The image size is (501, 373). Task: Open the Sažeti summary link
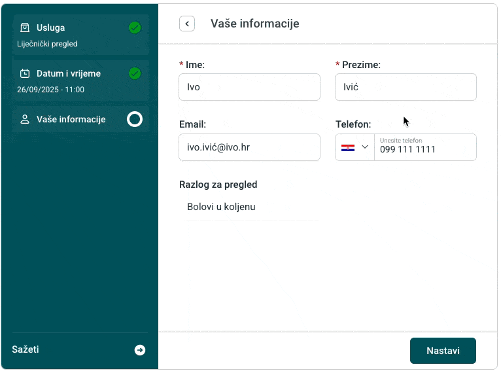26,349
